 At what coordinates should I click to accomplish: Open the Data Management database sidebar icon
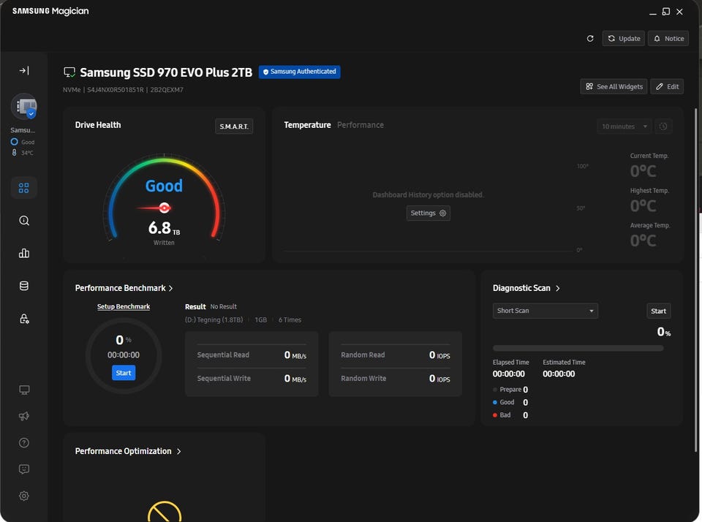[24, 286]
